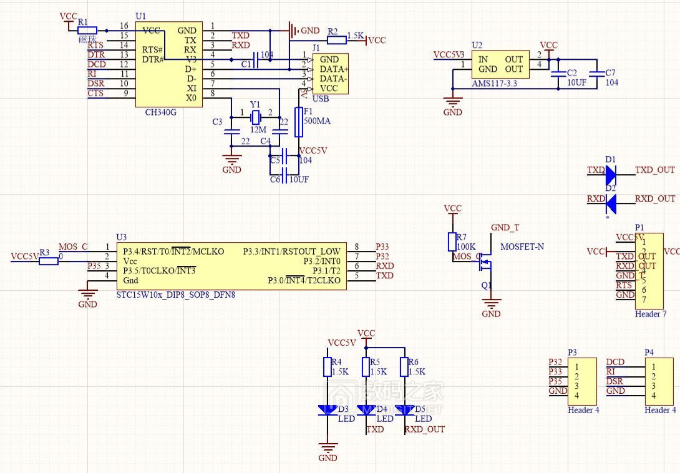680x473 pixels.
Task: Click the GND symbol below U2 regulator
Action: (452, 102)
